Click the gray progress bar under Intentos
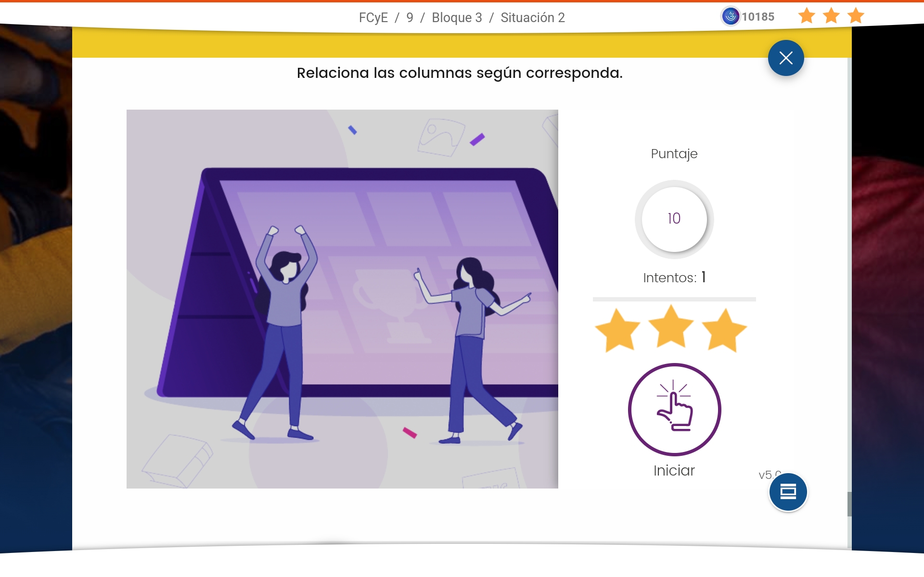Image resolution: width=924 pixels, height=577 pixels. (674, 299)
